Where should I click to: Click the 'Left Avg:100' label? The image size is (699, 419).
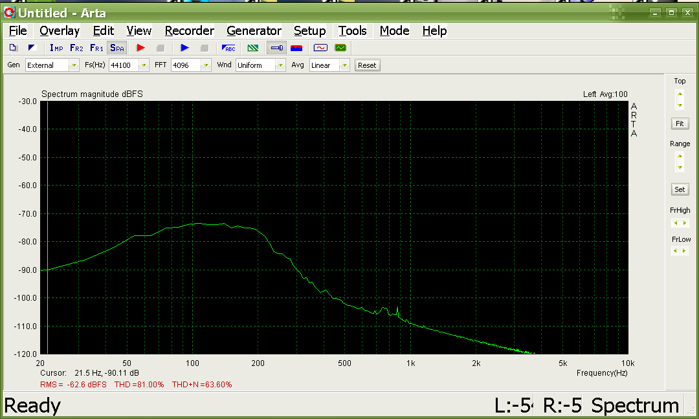[605, 94]
